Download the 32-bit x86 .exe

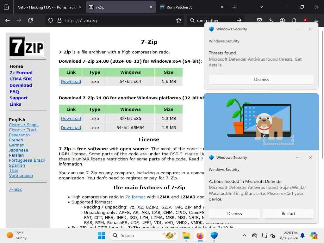pyautogui.click(x=71, y=118)
